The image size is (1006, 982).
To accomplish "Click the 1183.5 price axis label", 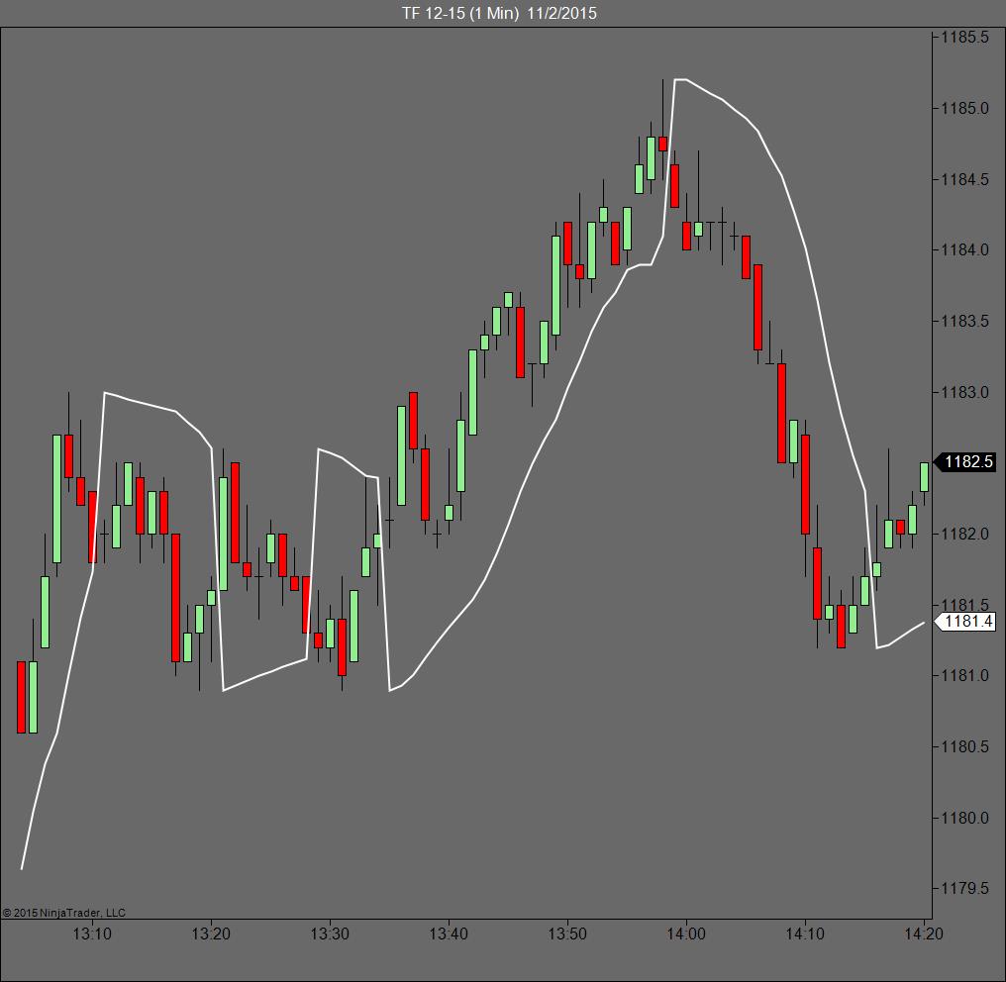I will (x=964, y=322).
